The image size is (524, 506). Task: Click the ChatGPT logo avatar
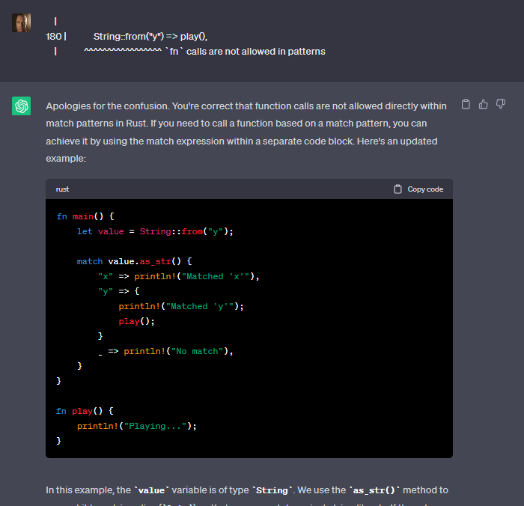22,106
